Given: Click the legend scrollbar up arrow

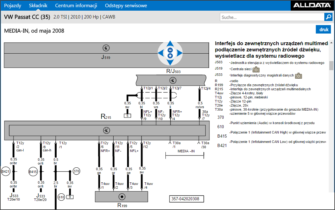Looking at the screenshot, I should coord(331,43).
